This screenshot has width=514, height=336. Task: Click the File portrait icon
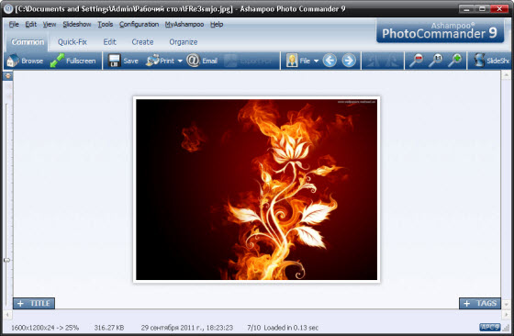point(292,61)
